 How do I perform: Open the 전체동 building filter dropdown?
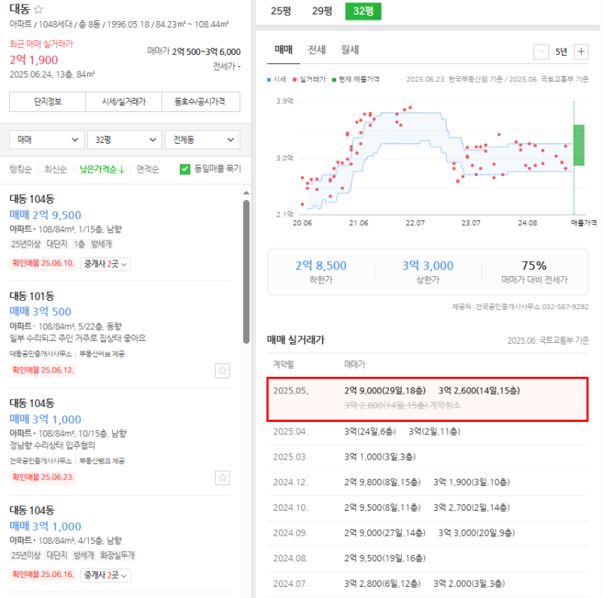tap(202, 140)
